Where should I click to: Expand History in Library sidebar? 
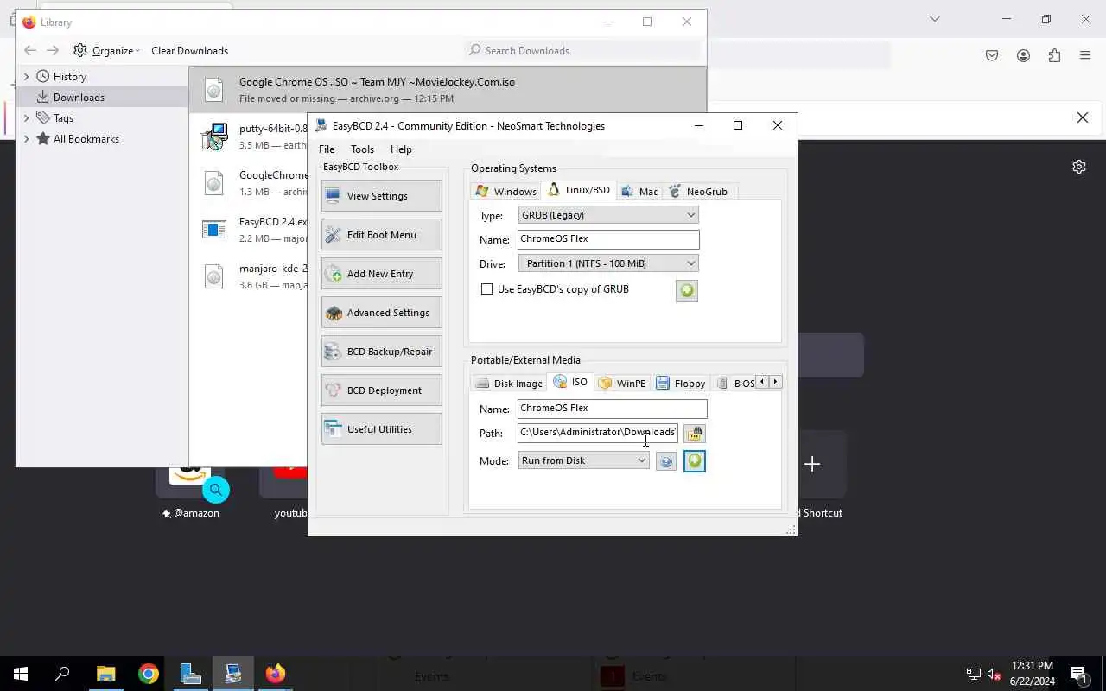[x=27, y=77]
